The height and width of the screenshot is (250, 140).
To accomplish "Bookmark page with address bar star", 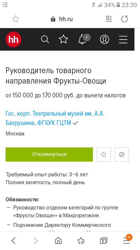I will click(16, 19).
